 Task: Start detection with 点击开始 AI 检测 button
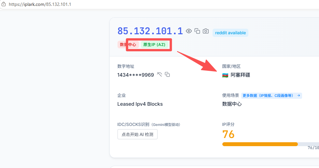(x=137, y=134)
